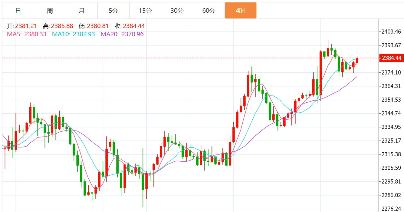This screenshot has height=212, width=404.
Task: Open the 月 monthly timeframe tab
Action: click(x=82, y=11)
